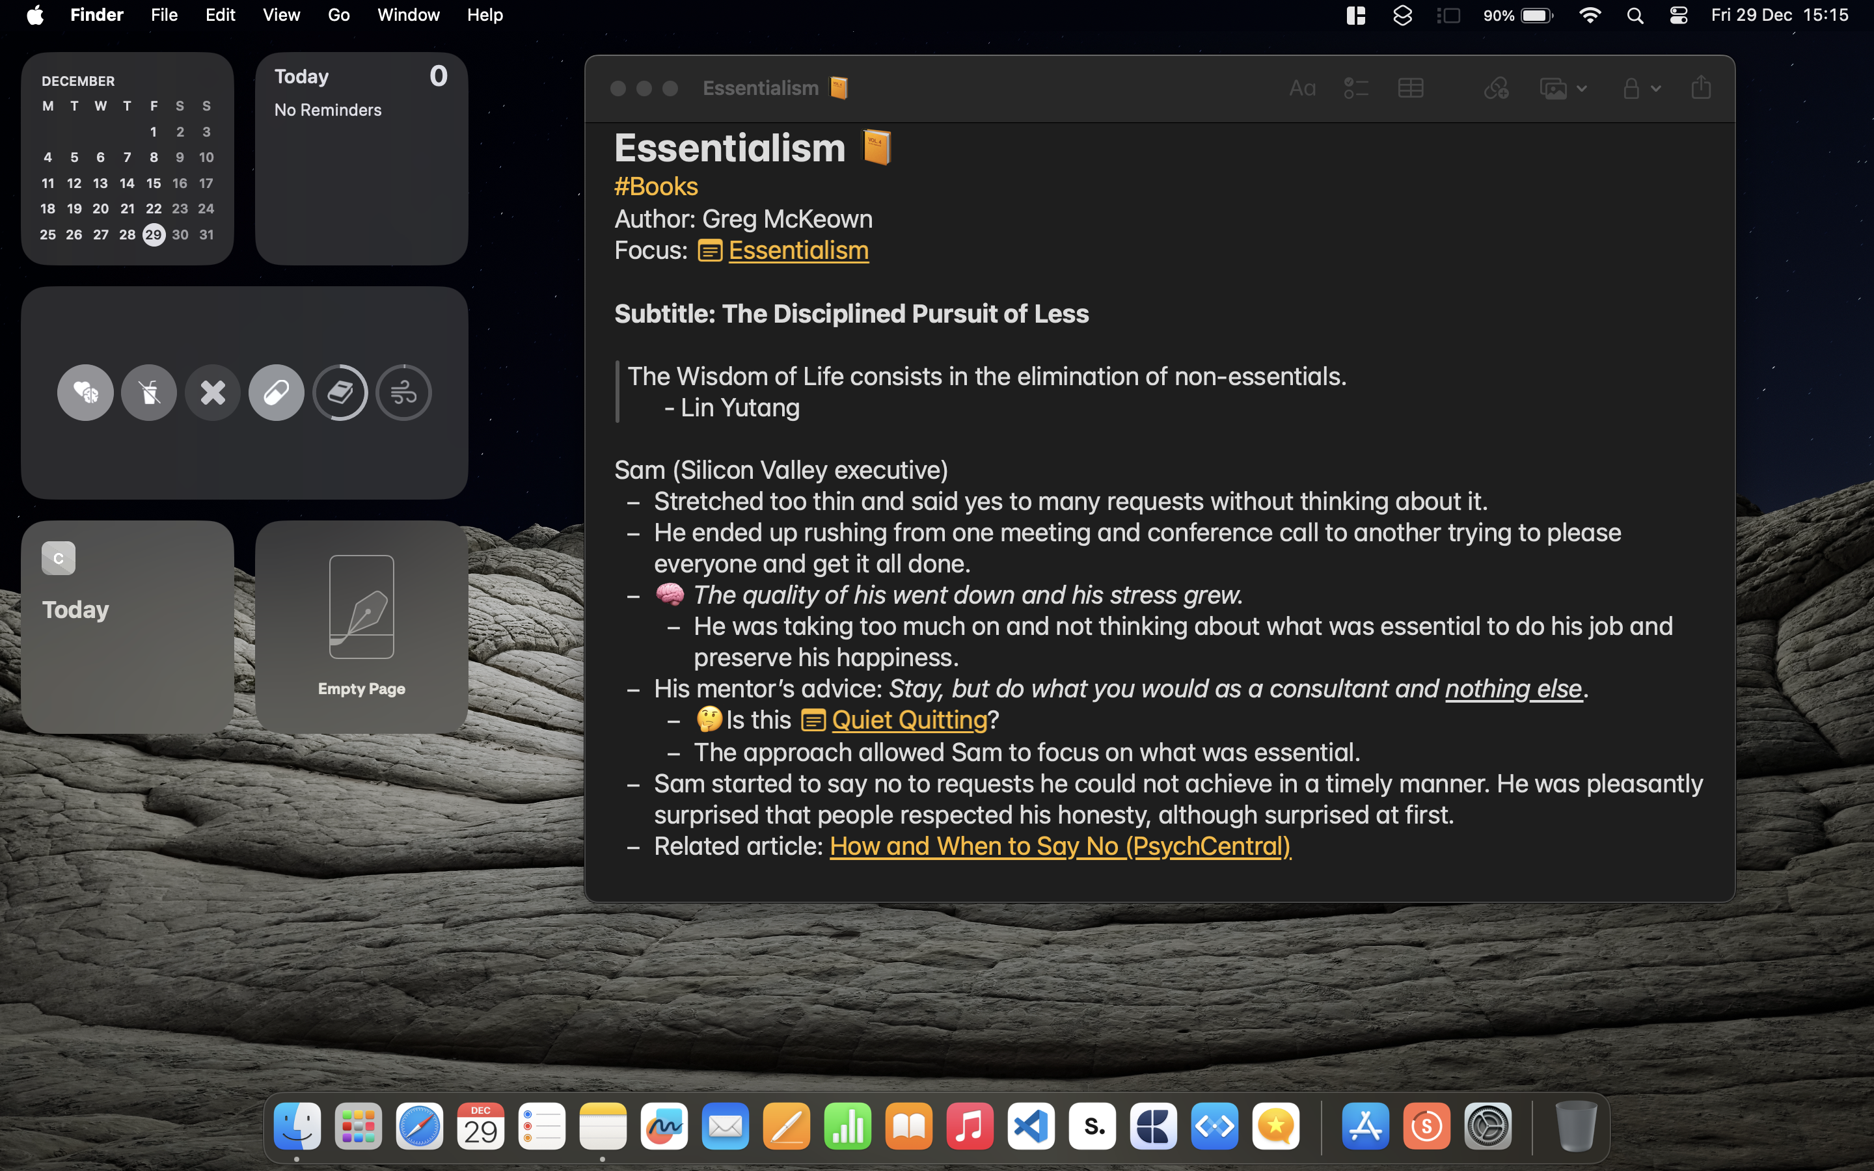Open the Go menu
Viewport: 1874px width, 1171px height.
[338, 16]
